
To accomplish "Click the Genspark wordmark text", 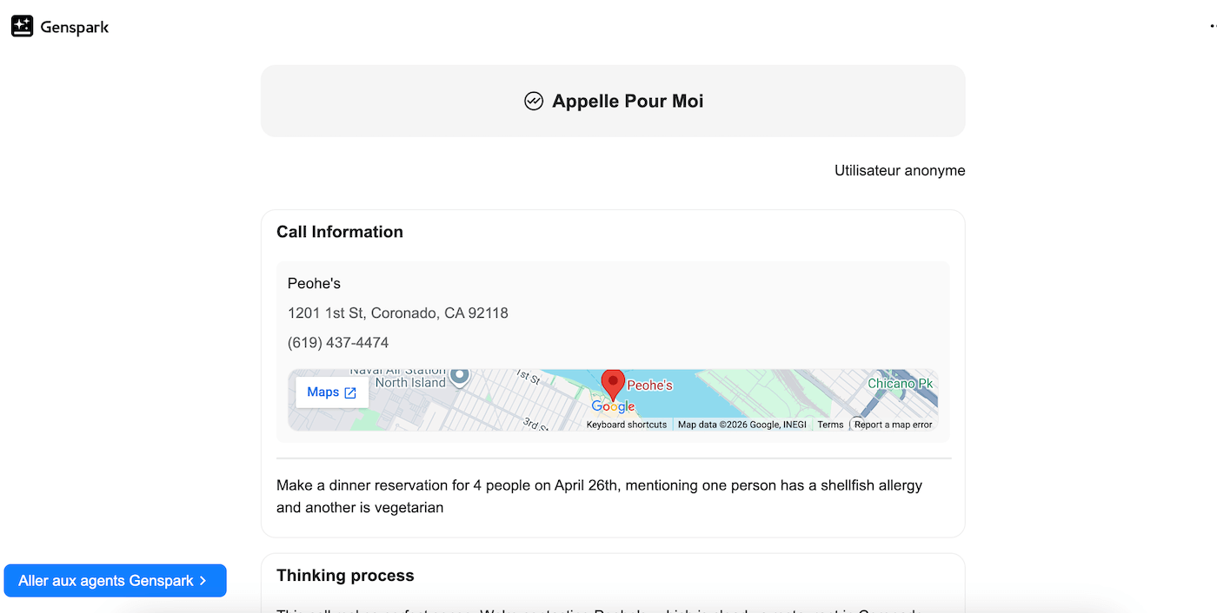I will click(x=75, y=27).
